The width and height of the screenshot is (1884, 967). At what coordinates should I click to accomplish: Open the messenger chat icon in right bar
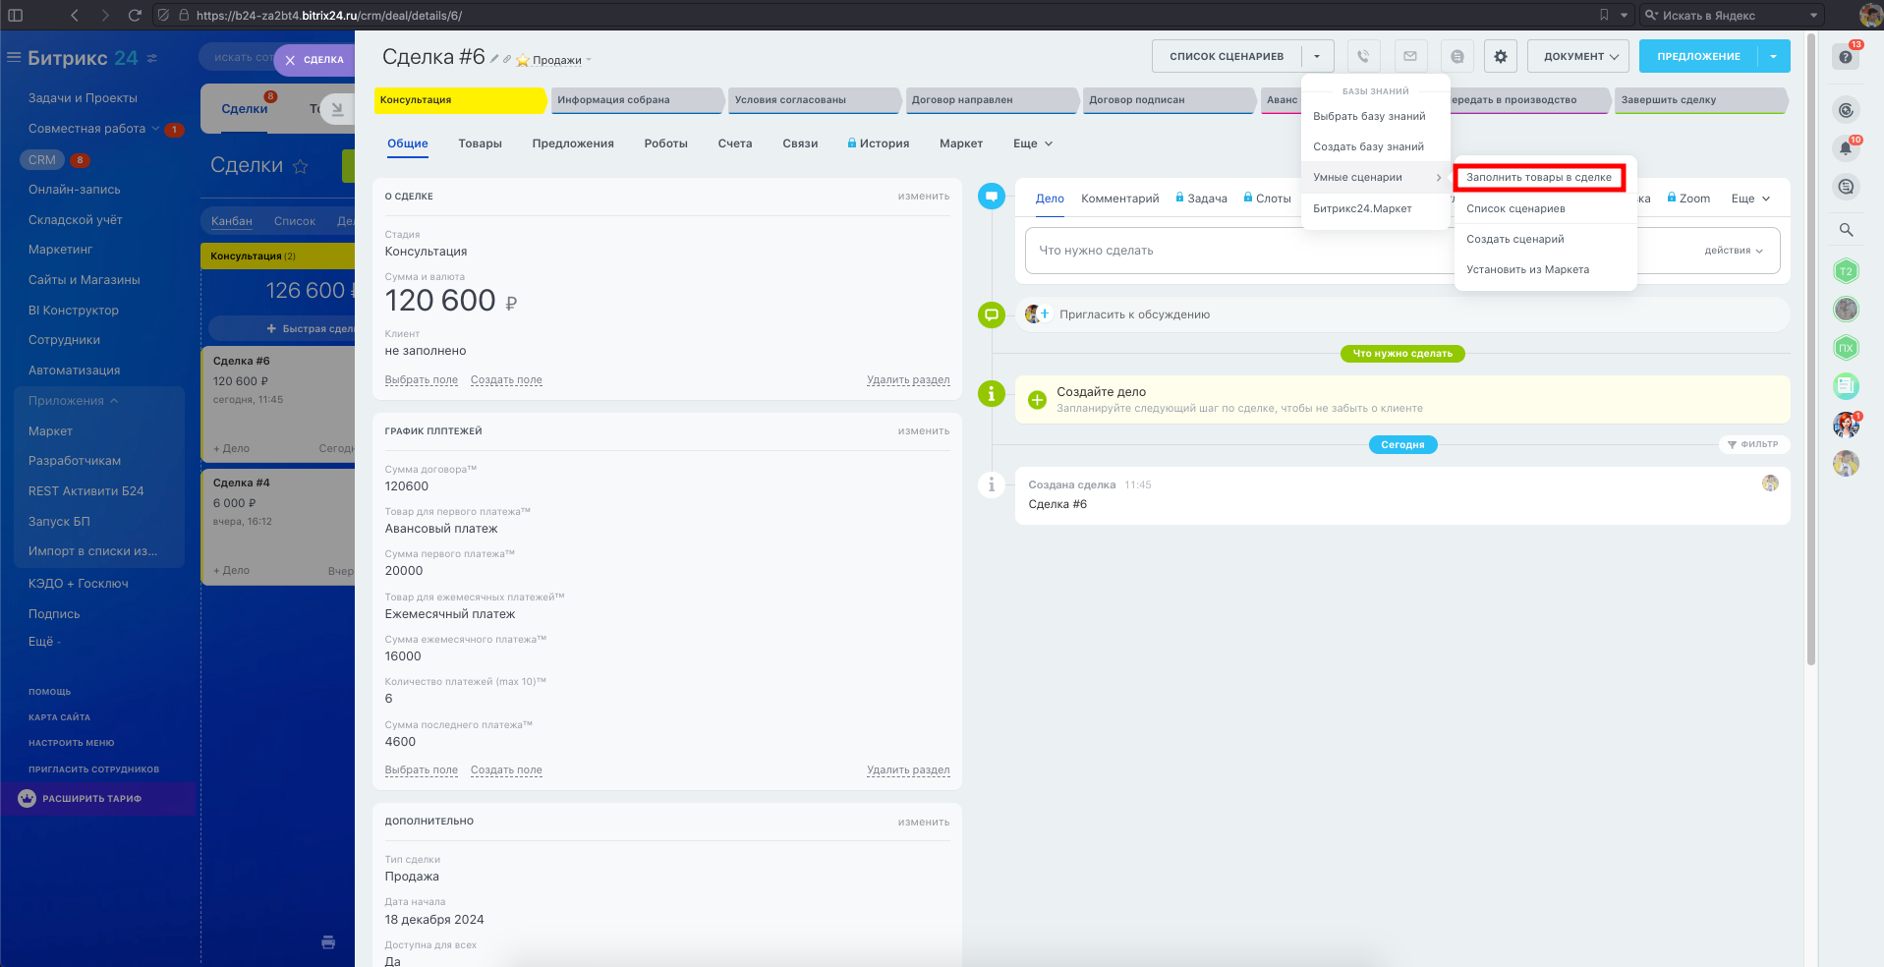click(x=1846, y=187)
